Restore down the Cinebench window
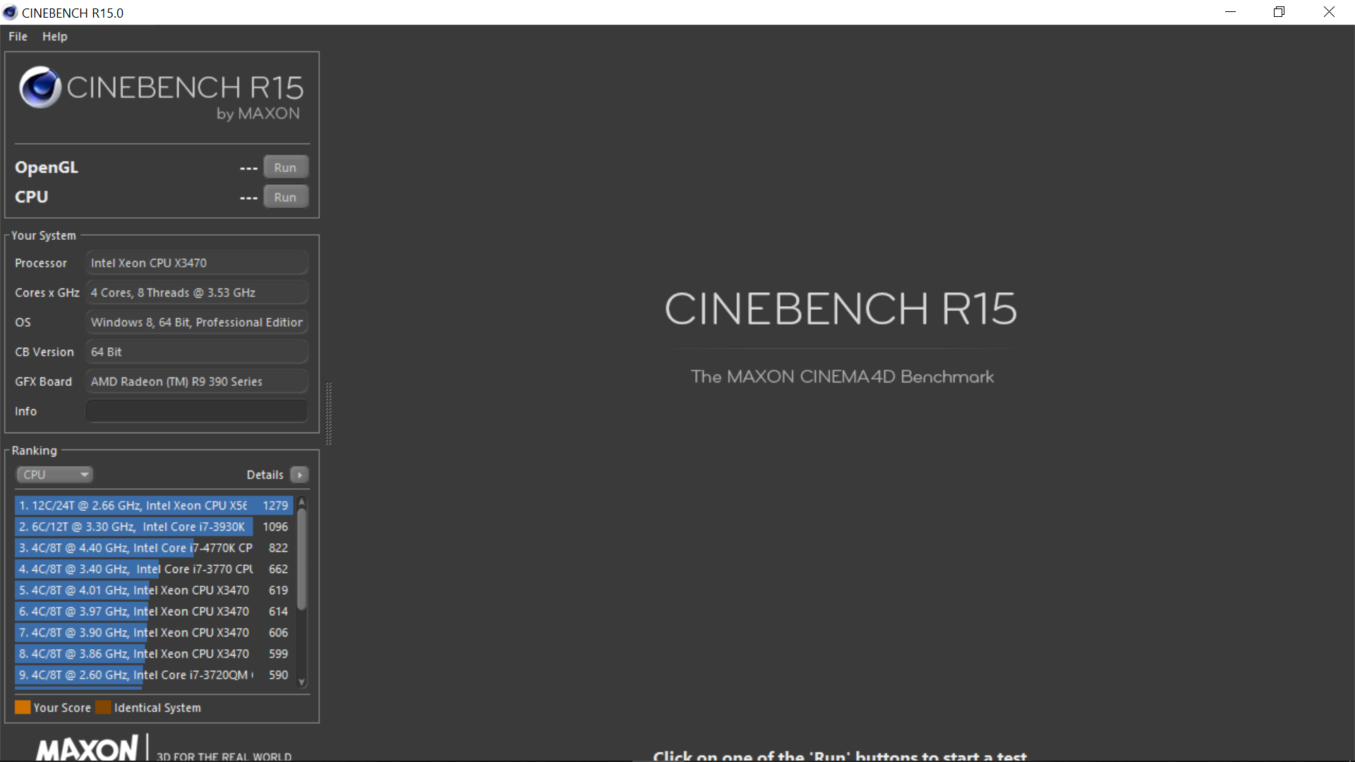 coord(1279,12)
